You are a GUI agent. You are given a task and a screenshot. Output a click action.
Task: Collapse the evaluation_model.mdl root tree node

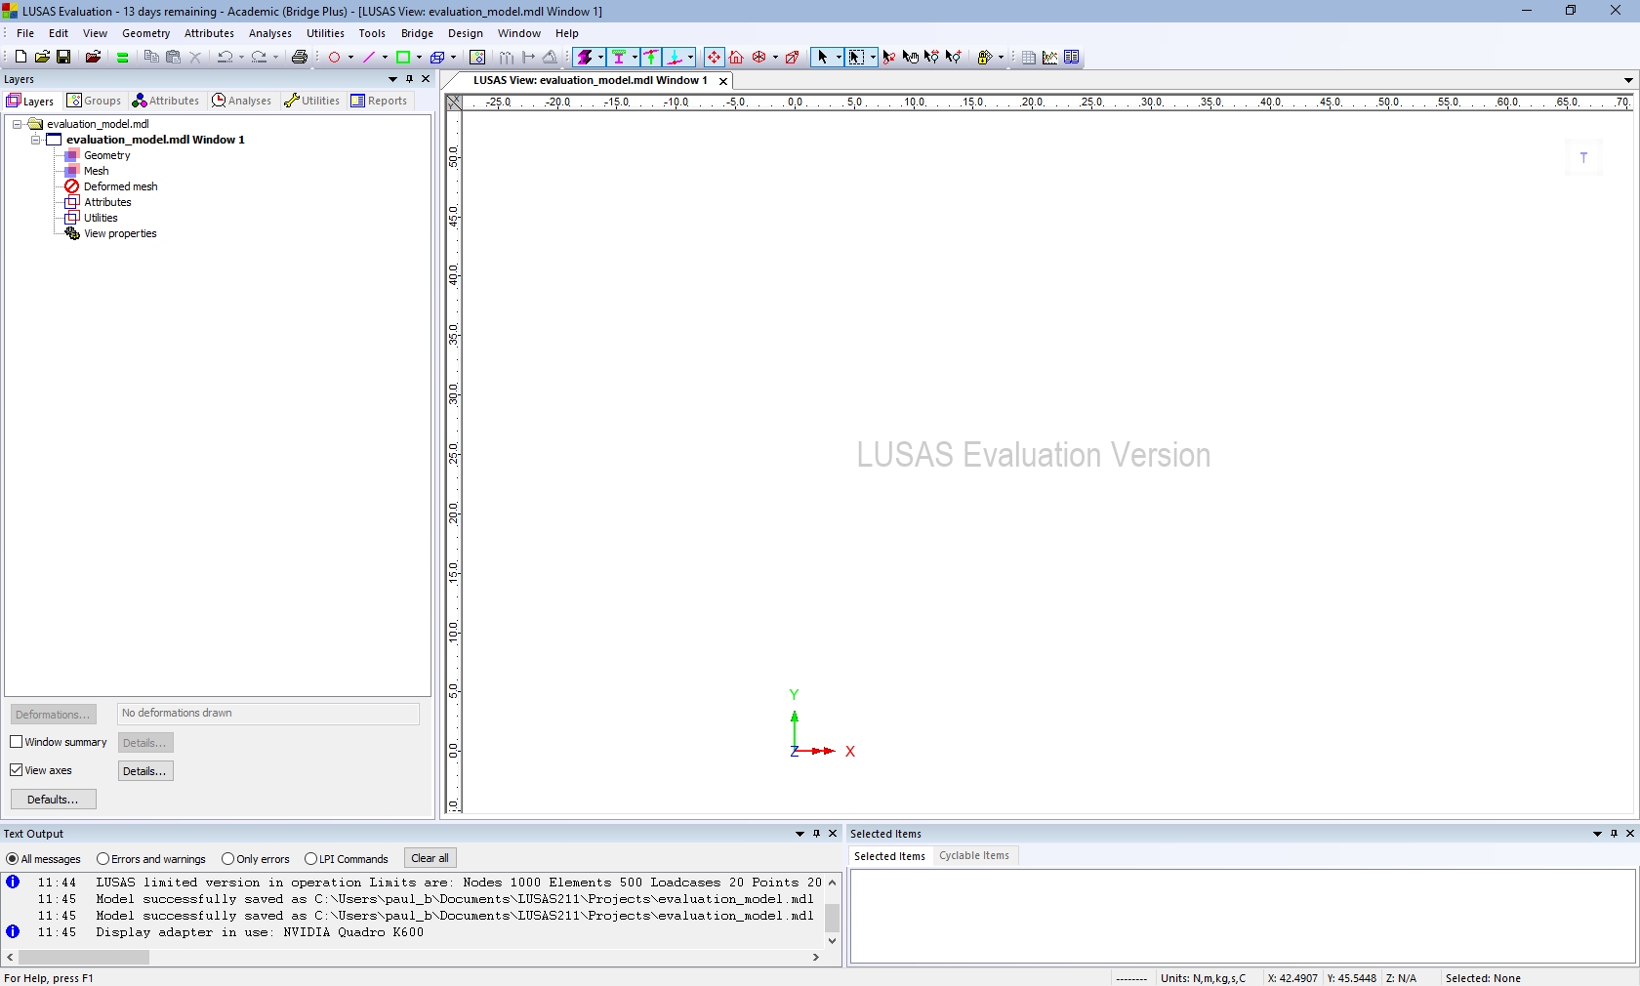coord(17,124)
